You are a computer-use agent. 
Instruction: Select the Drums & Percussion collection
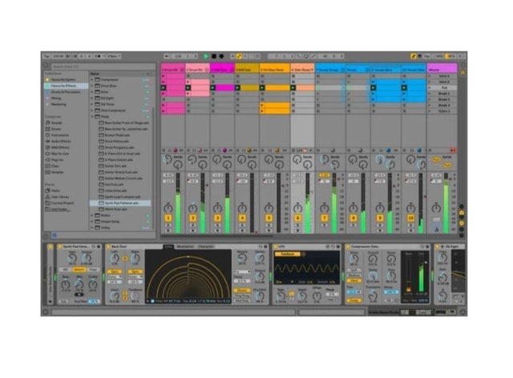point(65,92)
